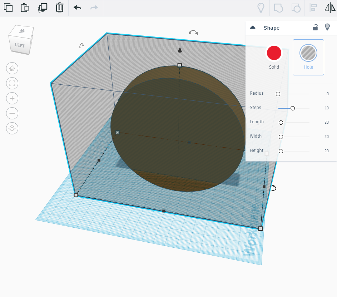Zoom in with the plus button
Screen dimensions: 337x297
tap(12, 98)
